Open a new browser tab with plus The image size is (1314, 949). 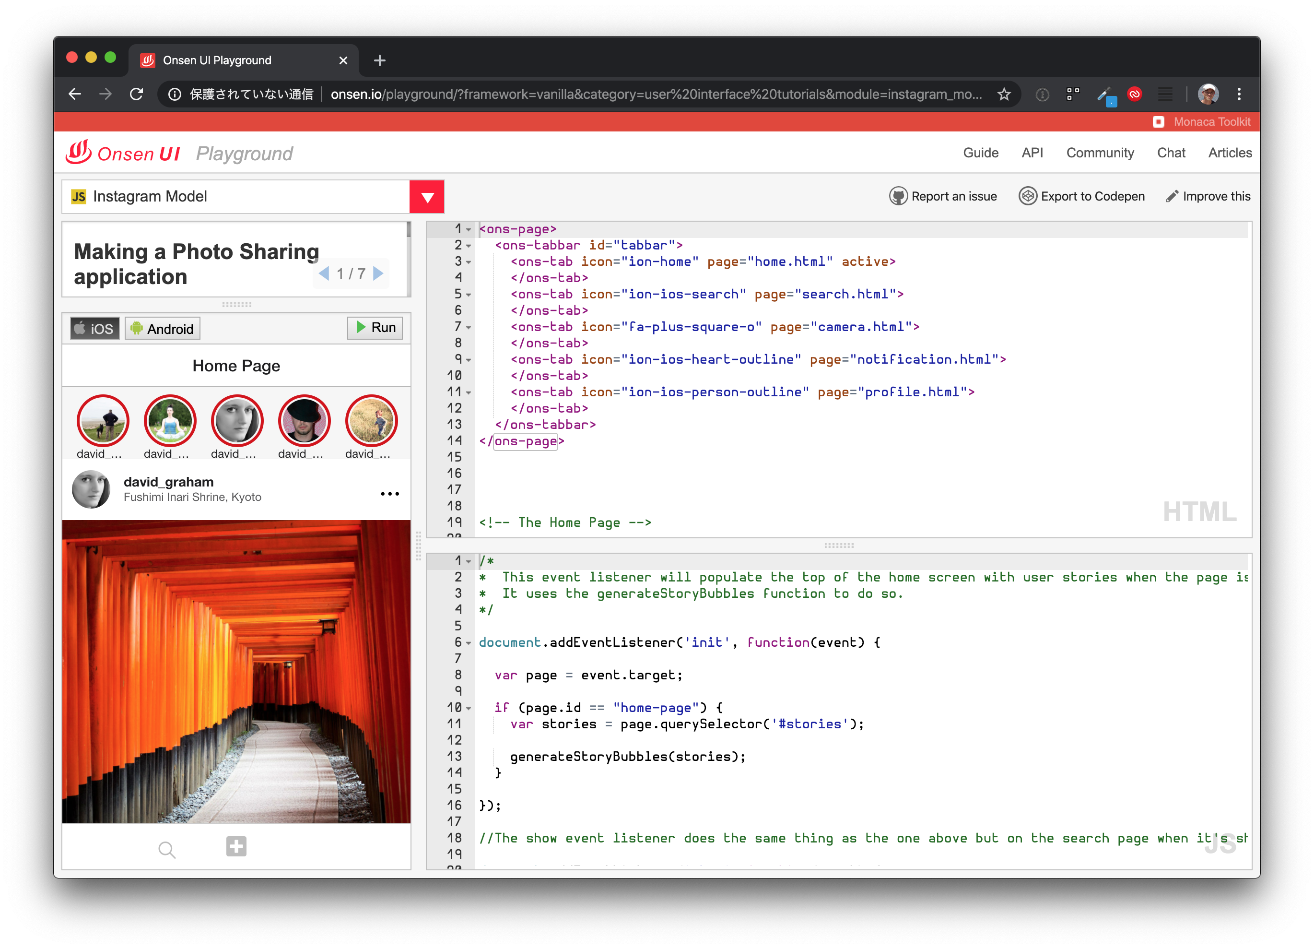point(379,60)
